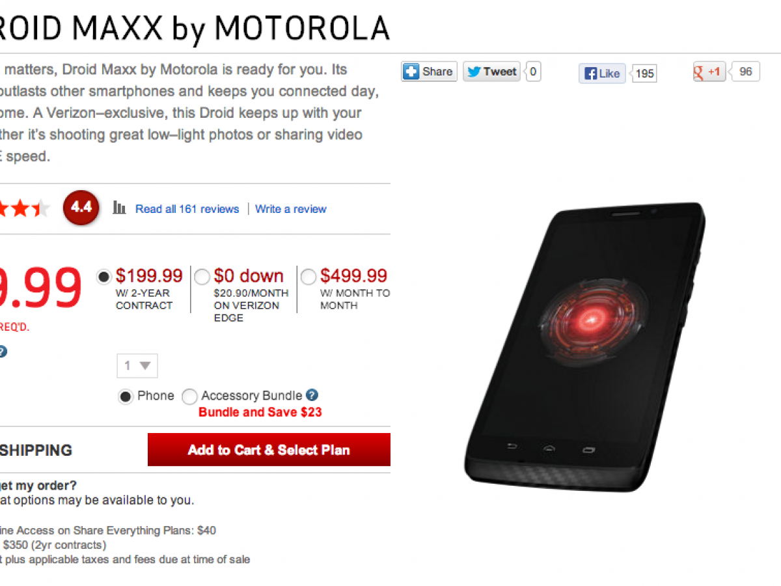Click the red 4.4 rating badge
781x586 pixels.
coord(81,208)
